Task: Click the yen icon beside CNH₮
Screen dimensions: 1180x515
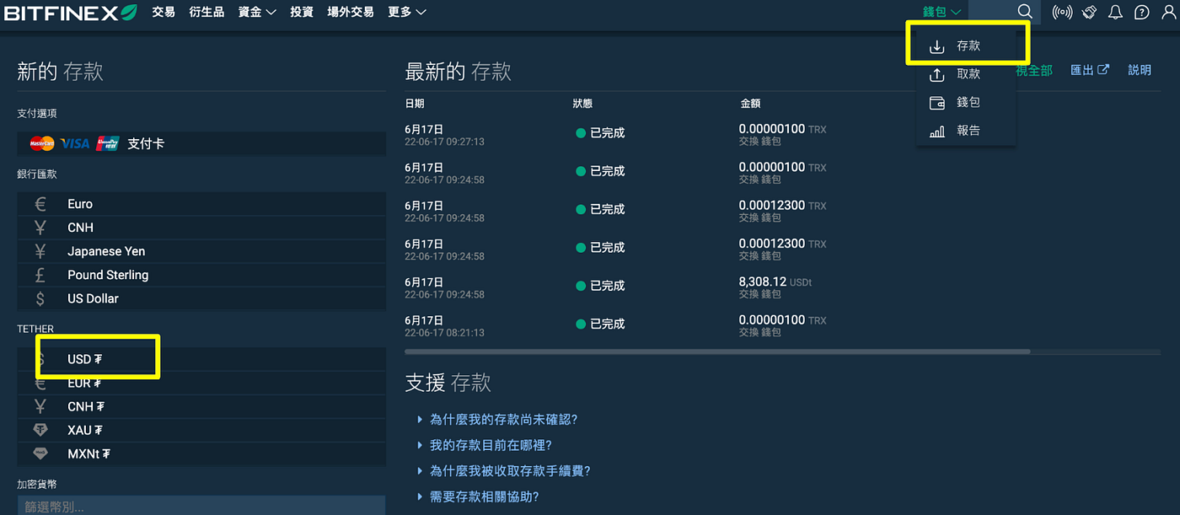Action: (x=40, y=406)
